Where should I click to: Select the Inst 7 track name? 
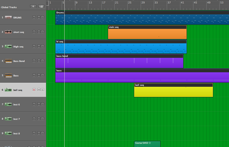16,119
